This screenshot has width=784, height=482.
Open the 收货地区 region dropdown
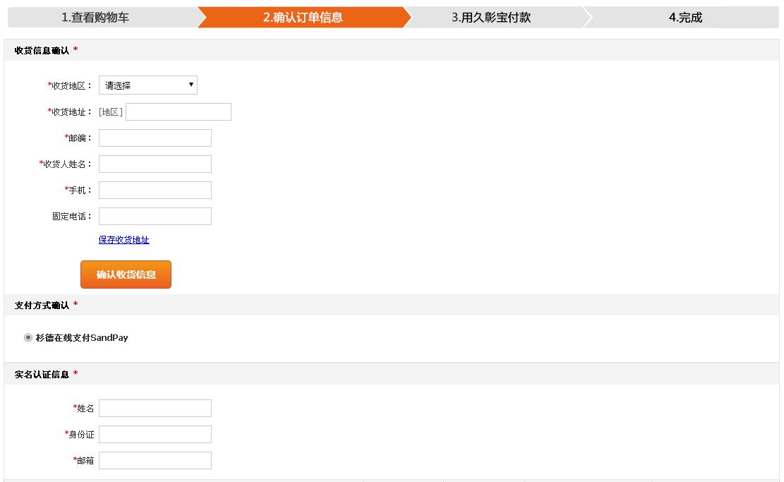pyautogui.click(x=148, y=85)
